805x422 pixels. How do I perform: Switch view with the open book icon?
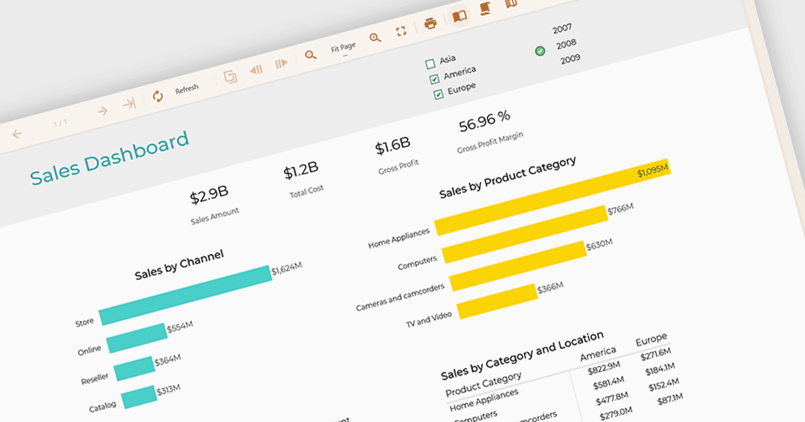coord(460,16)
